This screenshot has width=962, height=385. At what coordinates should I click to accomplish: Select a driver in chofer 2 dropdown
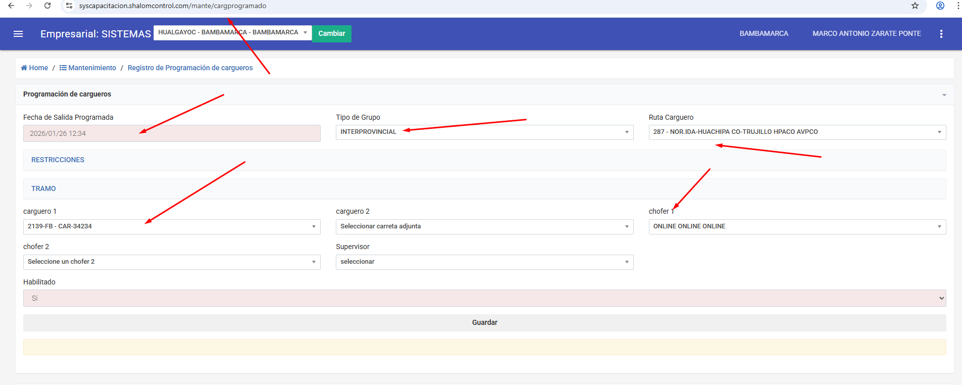[171, 262]
